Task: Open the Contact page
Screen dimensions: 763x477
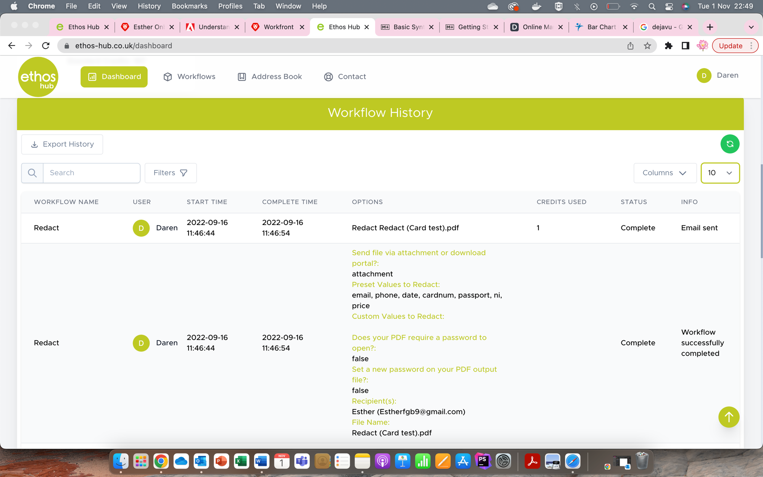Action: click(x=344, y=76)
